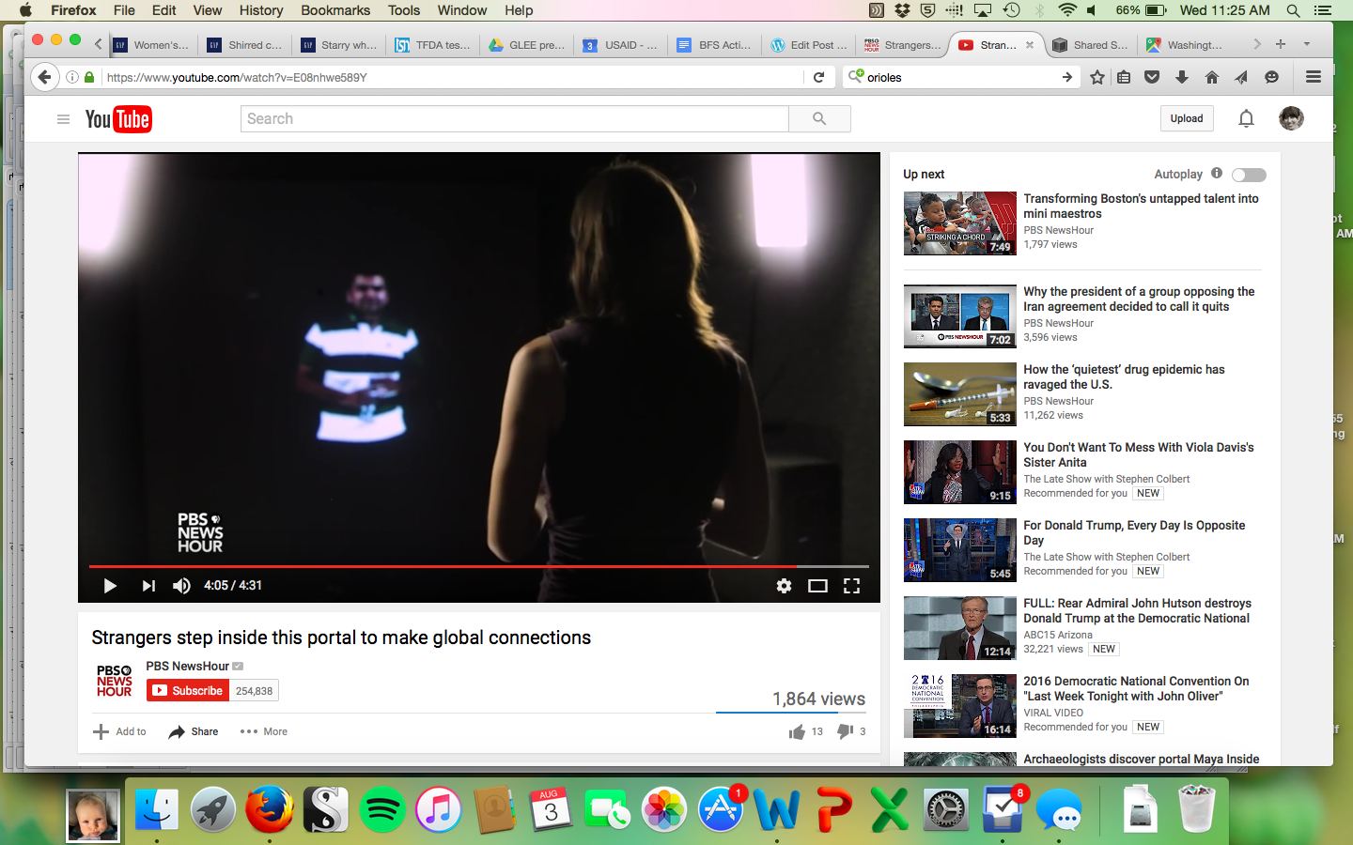The height and width of the screenshot is (845, 1353).
Task: Click the YouTube search field
Action: pos(514,118)
